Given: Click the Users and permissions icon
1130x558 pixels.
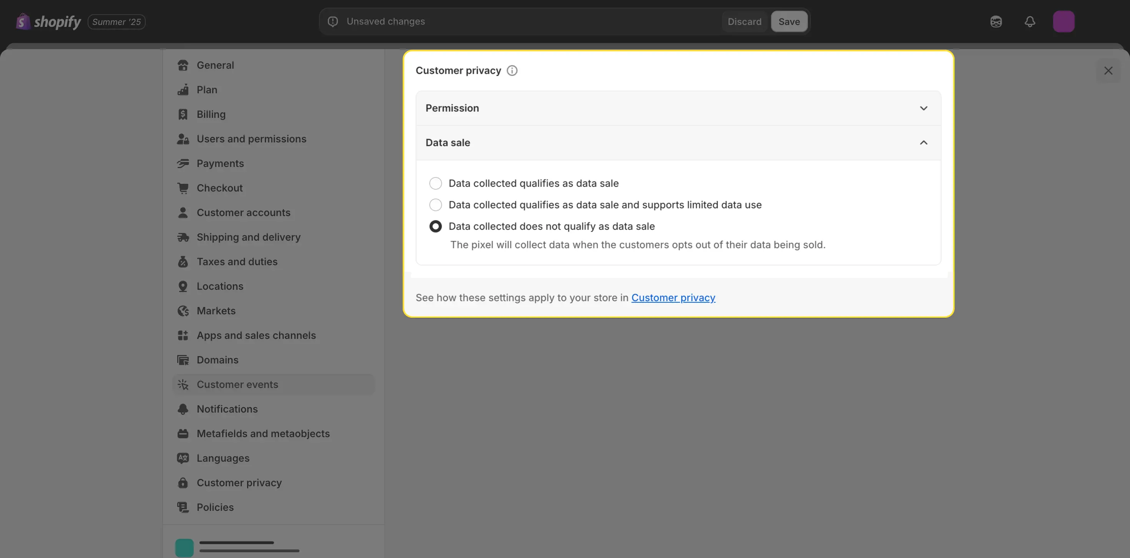Looking at the screenshot, I should [183, 139].
